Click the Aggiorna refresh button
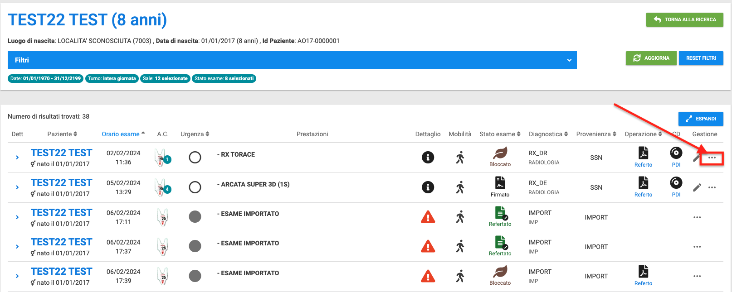 pyautogui.click(x=651, y=58)
